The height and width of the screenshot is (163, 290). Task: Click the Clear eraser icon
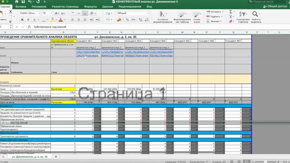[231, 21]
